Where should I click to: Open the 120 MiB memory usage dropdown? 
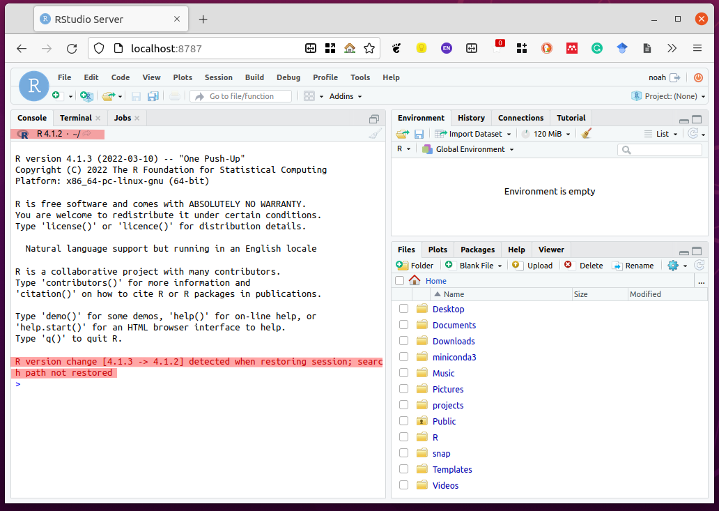pos(546,134)
